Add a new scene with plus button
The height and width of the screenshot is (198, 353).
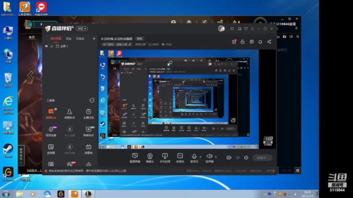coord(94,39)
